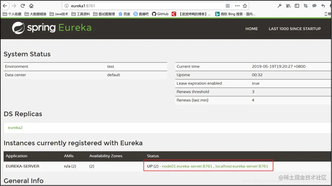Toggle the sidebar view icon
This screenshot has height=186, width=332.
(297, 6)
